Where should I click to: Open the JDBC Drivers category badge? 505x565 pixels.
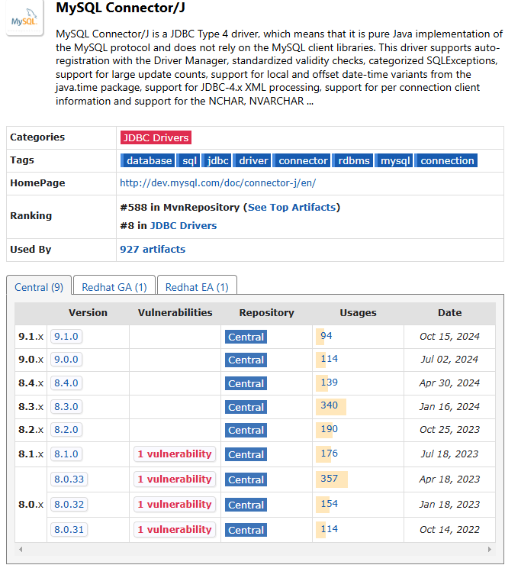tap(156, 137)
